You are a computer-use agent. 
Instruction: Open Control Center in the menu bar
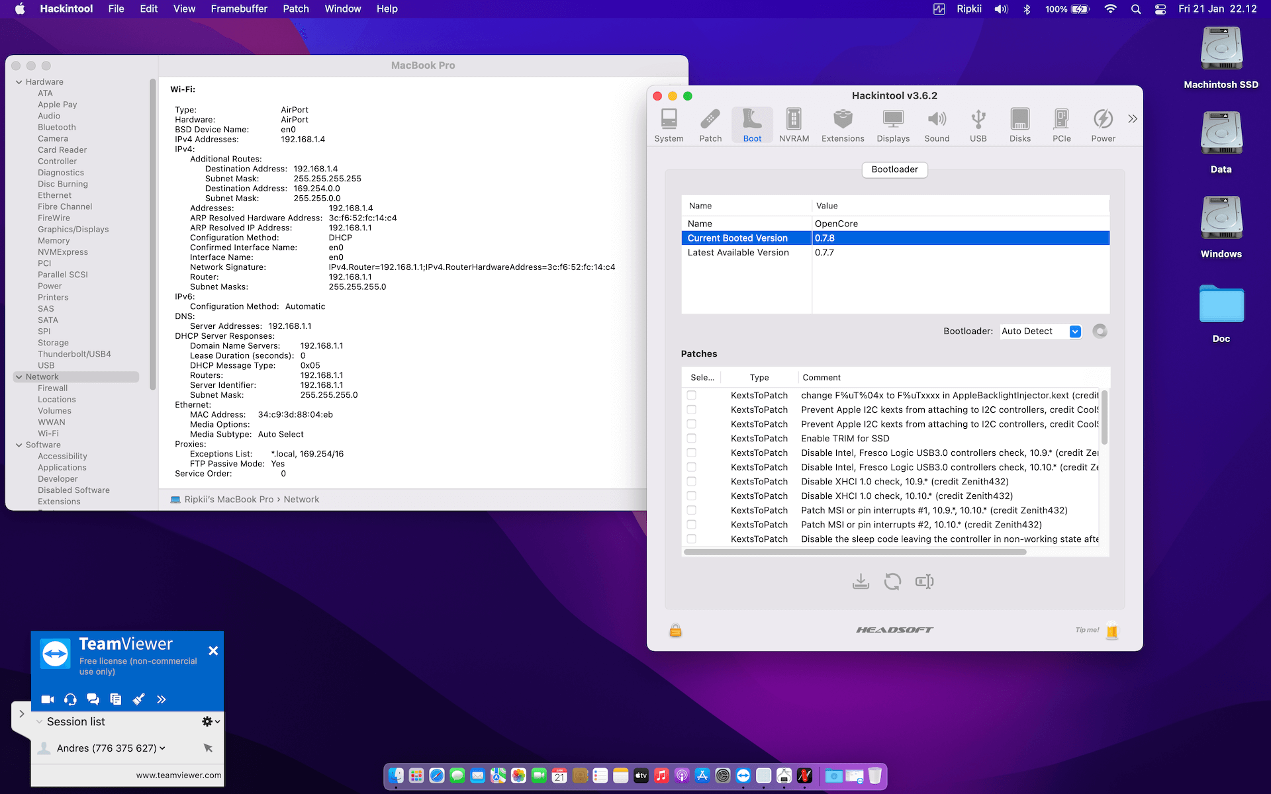pyautogui.click(x=1160, y=9)
